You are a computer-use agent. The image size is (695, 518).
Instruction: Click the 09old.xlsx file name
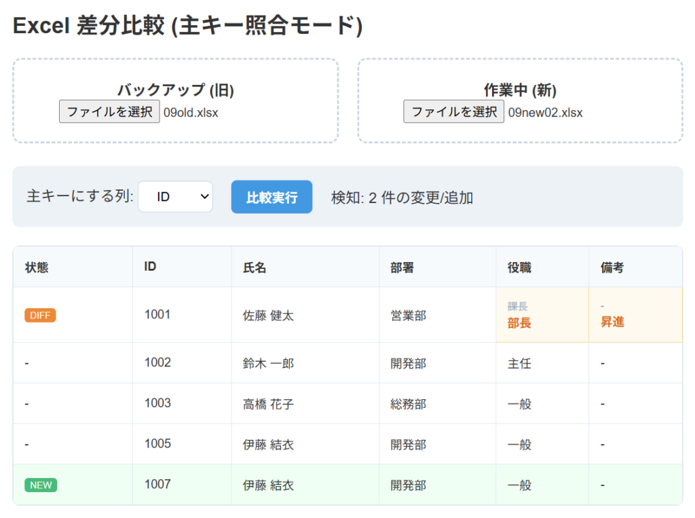tap(191, 113)
